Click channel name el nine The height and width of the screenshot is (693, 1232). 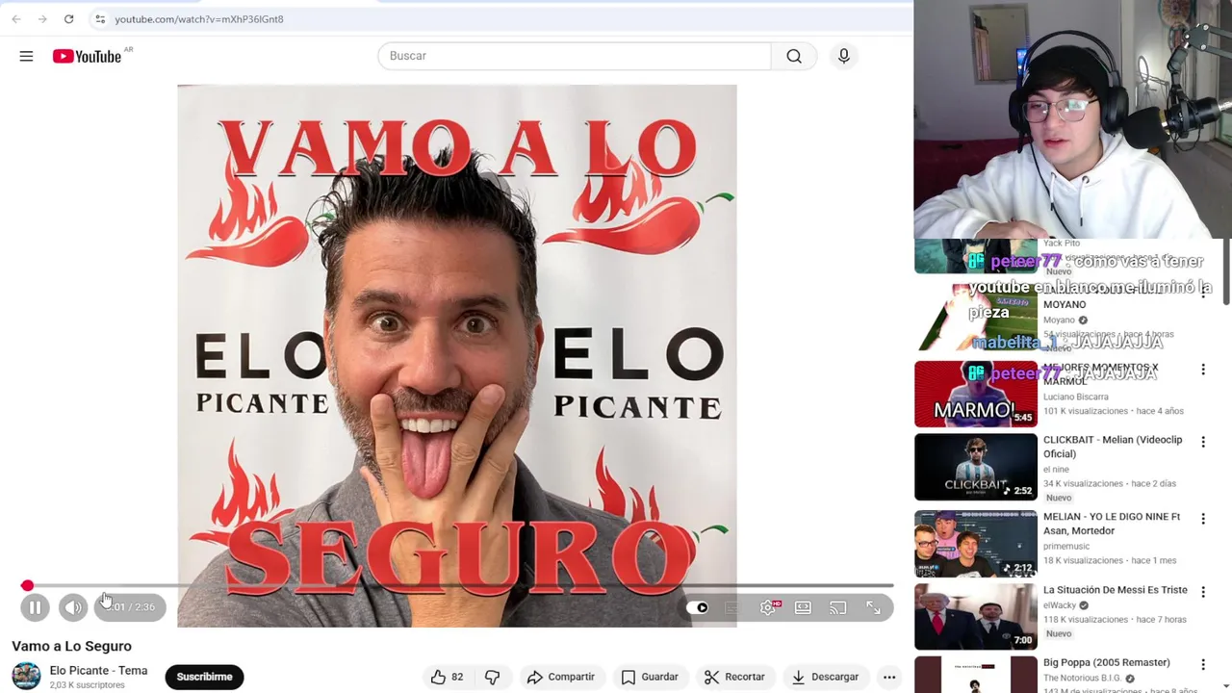pyautogui.click(x=1057, y=470)
